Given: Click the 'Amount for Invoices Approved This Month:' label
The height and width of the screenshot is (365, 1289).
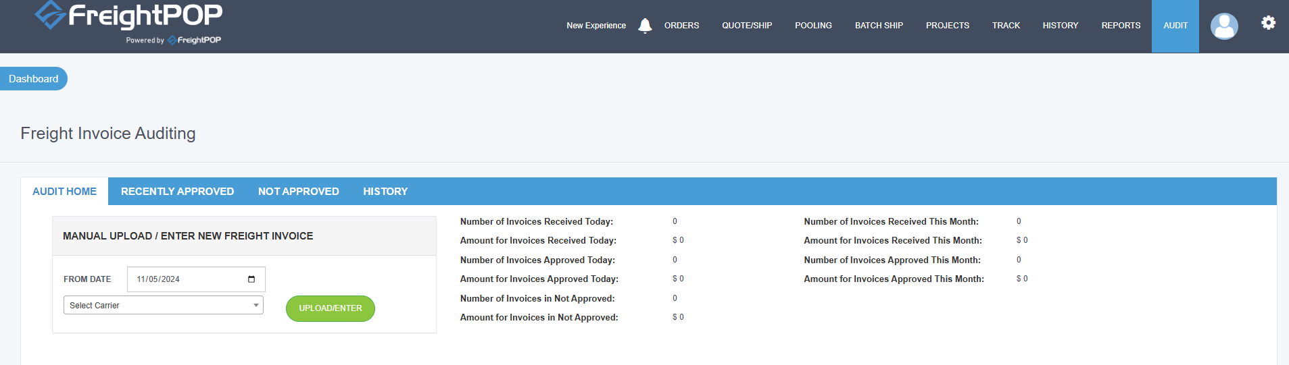Looking at the screenshot, I should pyautogui.click(x=894, y=279).
